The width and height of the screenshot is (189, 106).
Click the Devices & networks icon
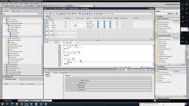click(x=7, y=22)
